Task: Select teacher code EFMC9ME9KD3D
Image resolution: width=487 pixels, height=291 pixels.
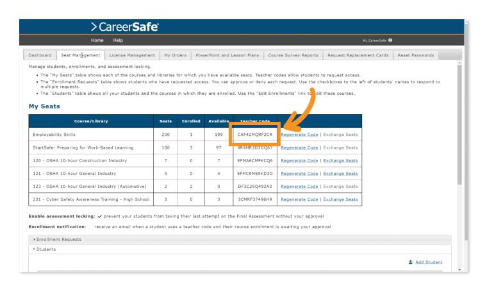Action: [x=255, y=174]
